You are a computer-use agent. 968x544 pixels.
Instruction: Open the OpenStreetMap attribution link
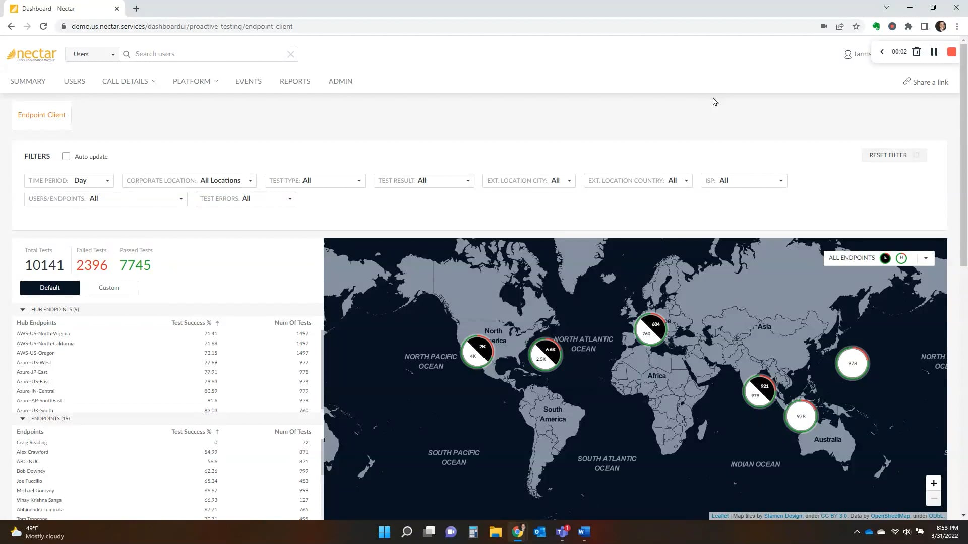(890, 516)
